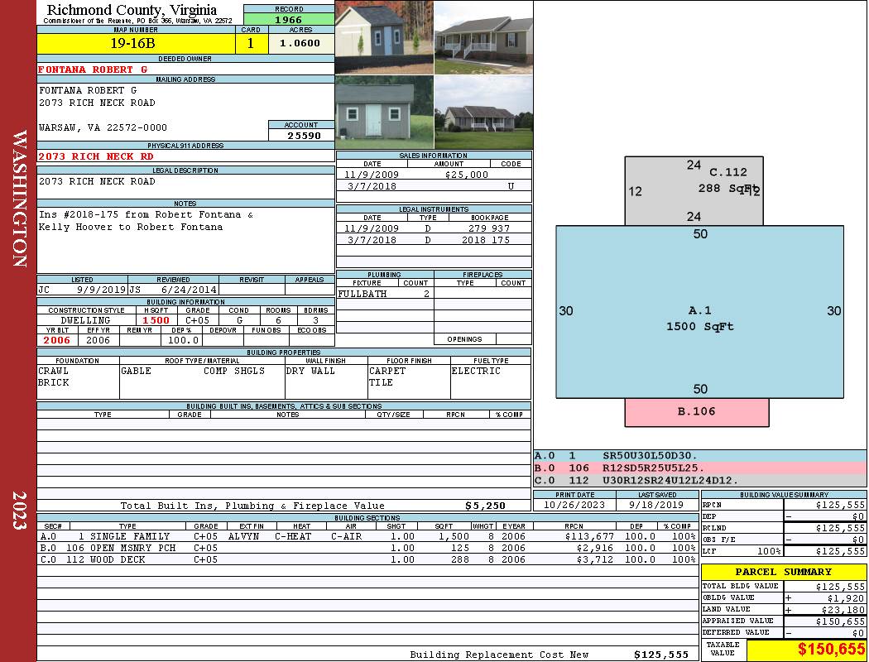Select the SINGLE FAMILY building section row
This screenshot has height=662, width=869.
367,536
